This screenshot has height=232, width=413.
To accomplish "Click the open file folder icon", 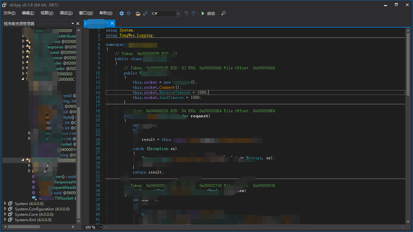I will pos(138,13).
